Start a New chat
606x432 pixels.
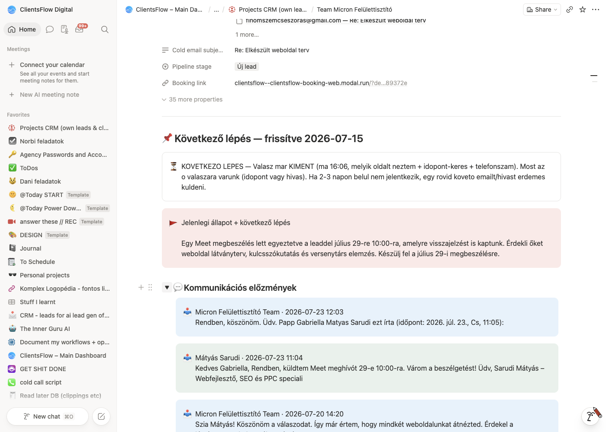[48, 416]
